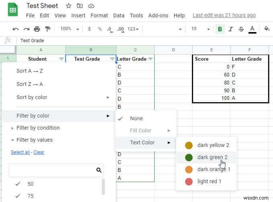Open the font size 10 dropdown
Screen dimensions: 273x202
pos(201,29)
